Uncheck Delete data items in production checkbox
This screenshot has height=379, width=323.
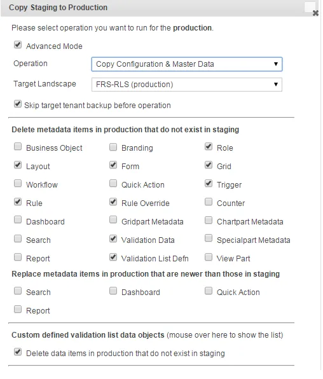18,352
